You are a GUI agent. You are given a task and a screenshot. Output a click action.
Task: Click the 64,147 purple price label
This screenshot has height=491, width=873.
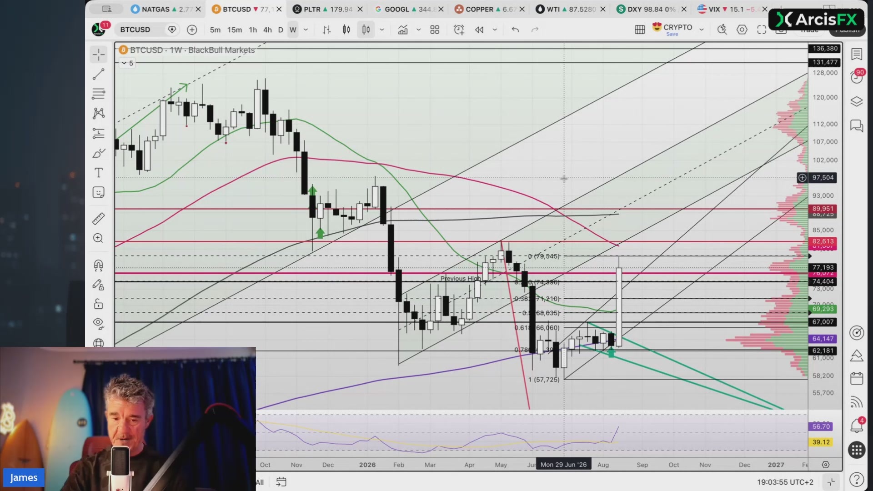[823, 339]
